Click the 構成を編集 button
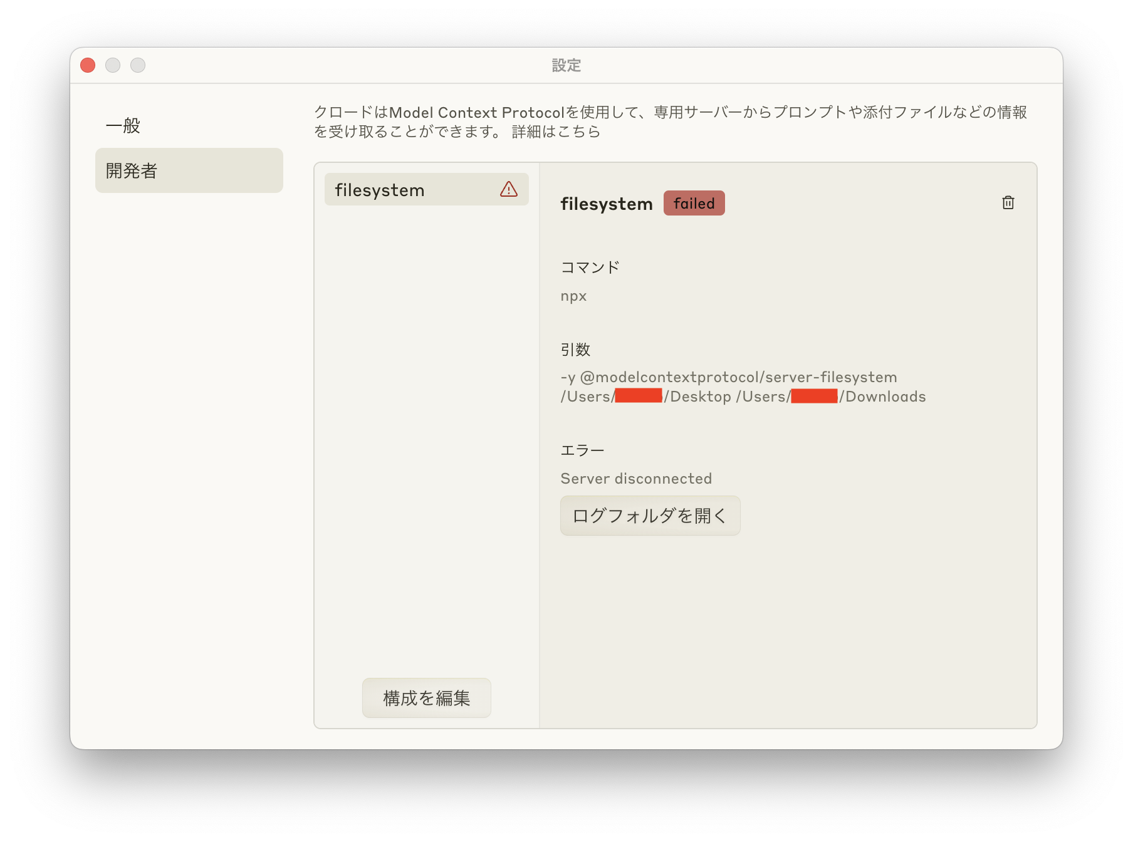The height and width of the screenshot is (842, 1133). tap(427, 698)
